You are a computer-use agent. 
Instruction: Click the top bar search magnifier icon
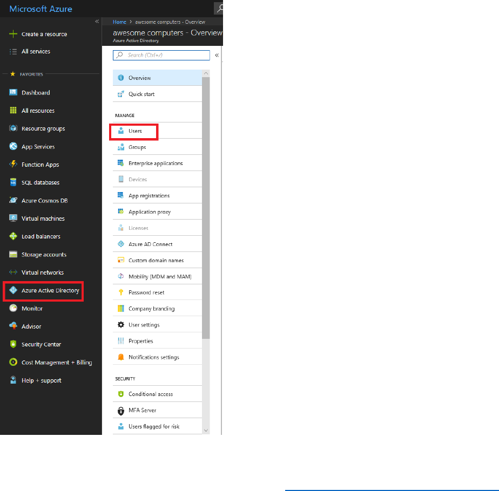pos(220,9)
